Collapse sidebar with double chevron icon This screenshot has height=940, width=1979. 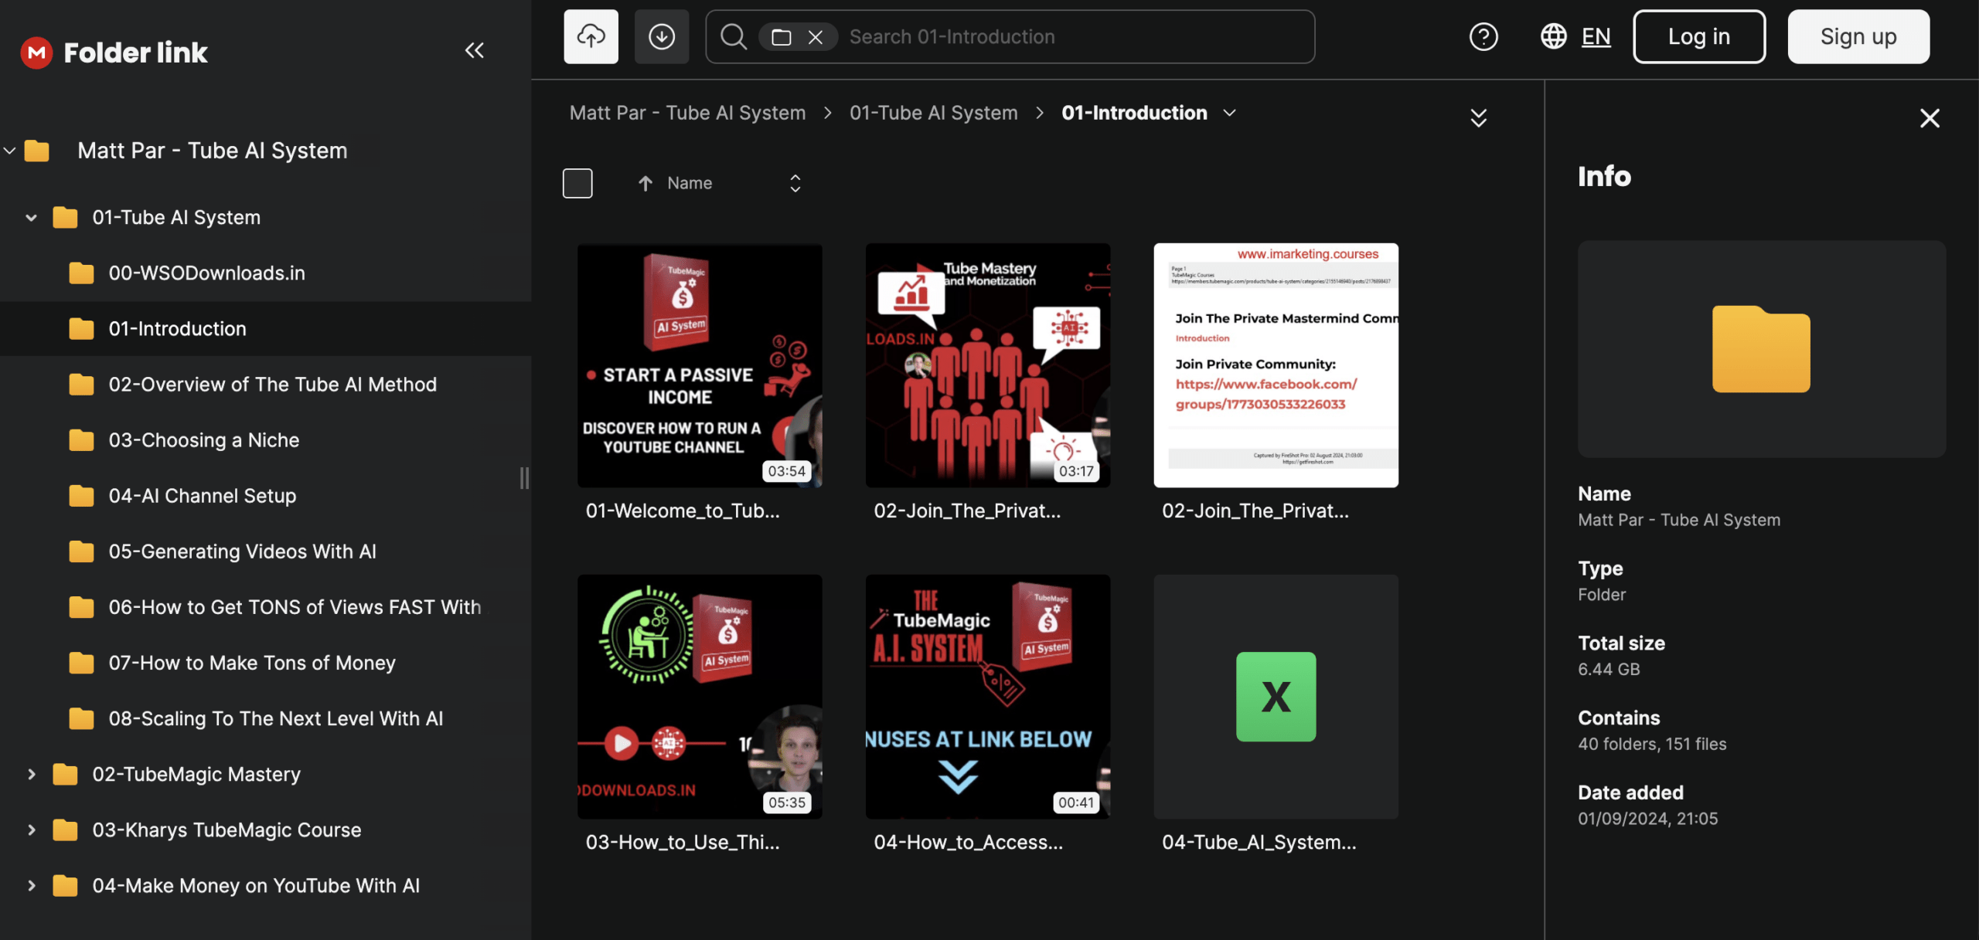click(x=474, y=51)
